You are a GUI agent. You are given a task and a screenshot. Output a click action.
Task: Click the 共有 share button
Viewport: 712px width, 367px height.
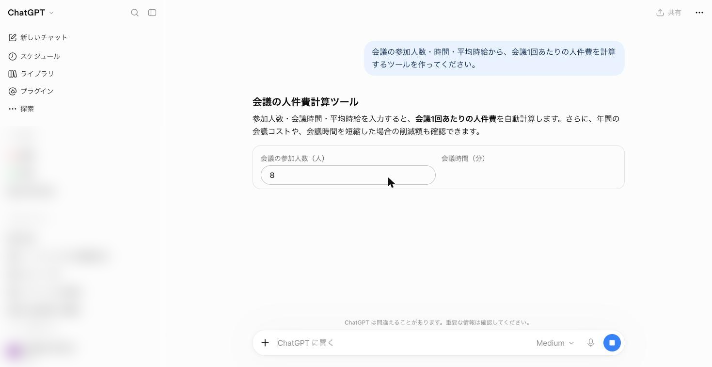669,13
